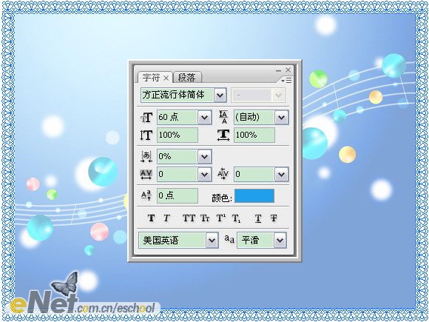
Task: Expand the 平滑 anti-alias dropdown
Action: pyautogui.click(x=280, y=241)
